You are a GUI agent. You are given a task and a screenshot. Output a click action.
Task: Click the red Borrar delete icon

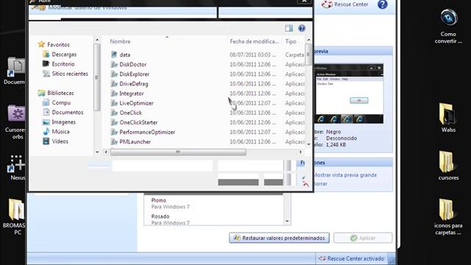[x=305, y=183]
